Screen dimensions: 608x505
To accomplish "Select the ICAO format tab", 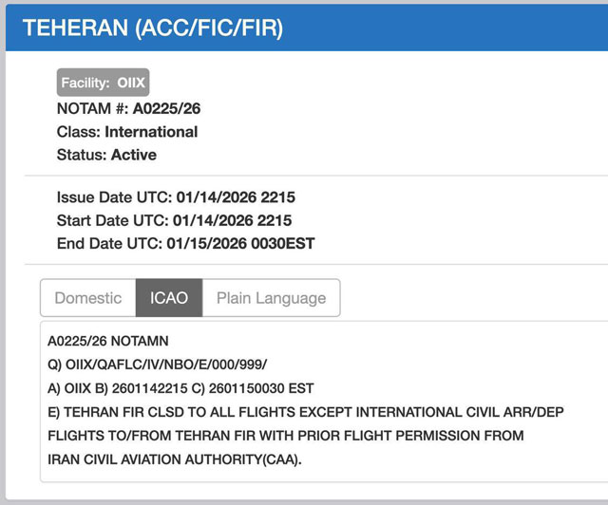I will tap(169, 298).
